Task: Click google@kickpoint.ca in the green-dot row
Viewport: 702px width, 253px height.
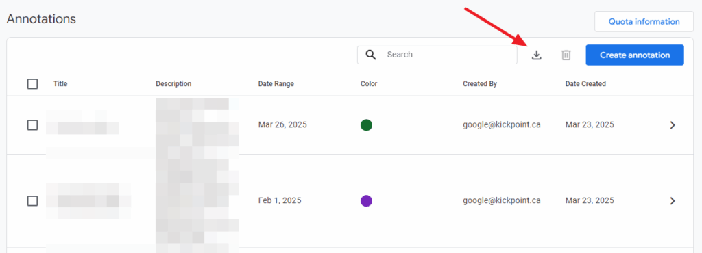Action: click(x=501, y=125)
